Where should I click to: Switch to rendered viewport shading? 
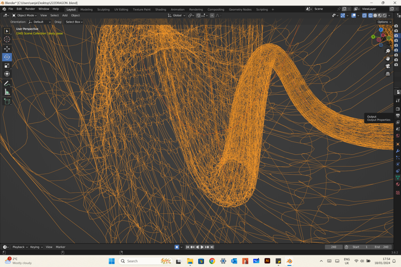(385, 16)
